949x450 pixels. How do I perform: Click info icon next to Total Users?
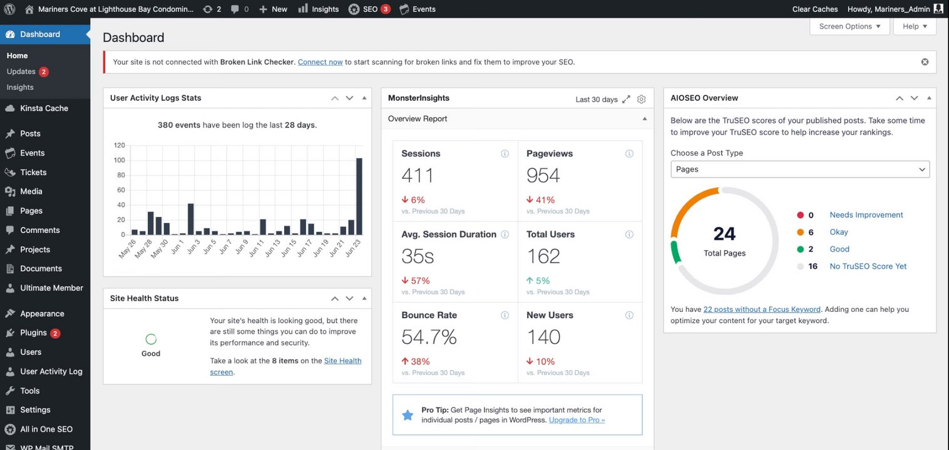click(629, 234)
